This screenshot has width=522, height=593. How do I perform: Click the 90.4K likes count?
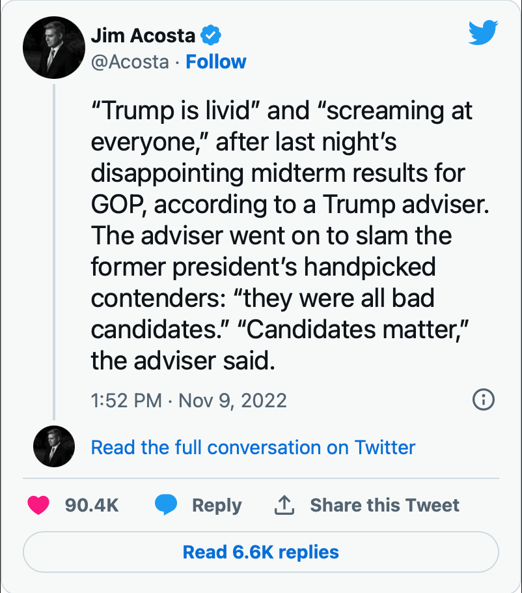pyautogui.click(x=92, y=505)
